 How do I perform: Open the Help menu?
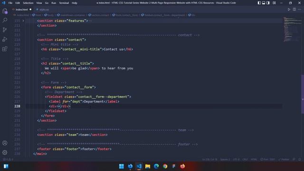[x=75, y=3]
